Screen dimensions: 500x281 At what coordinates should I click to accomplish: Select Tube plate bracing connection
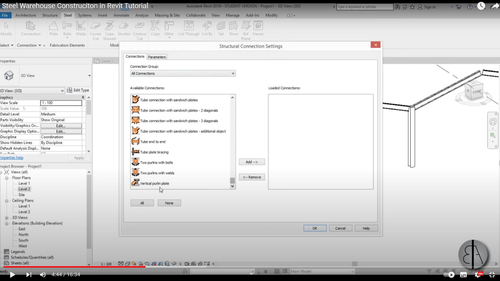(154, 152)
